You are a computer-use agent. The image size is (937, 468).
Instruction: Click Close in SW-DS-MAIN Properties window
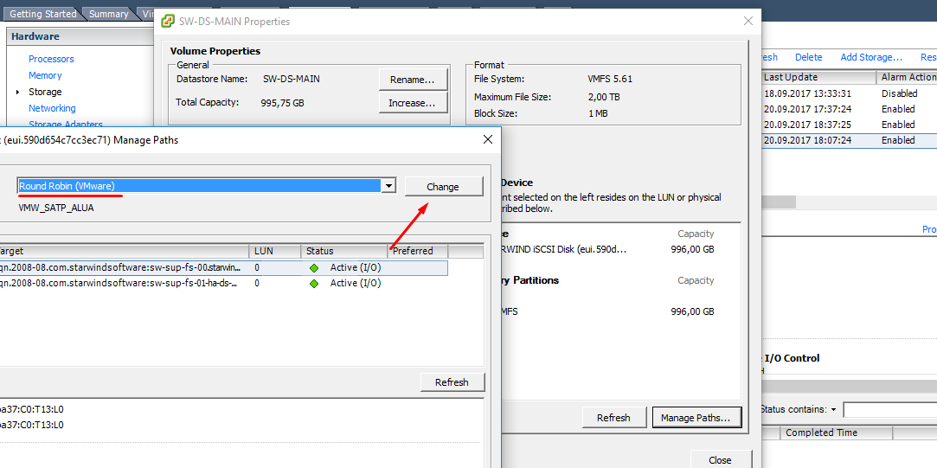tap(721, 459)
